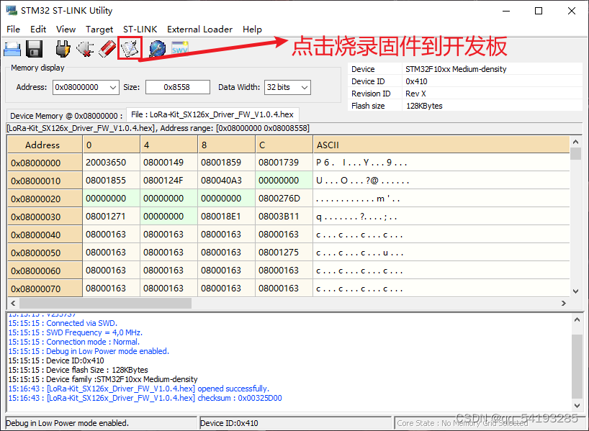
Task: Open the ST-LINK menu
Action: (140, 30)
